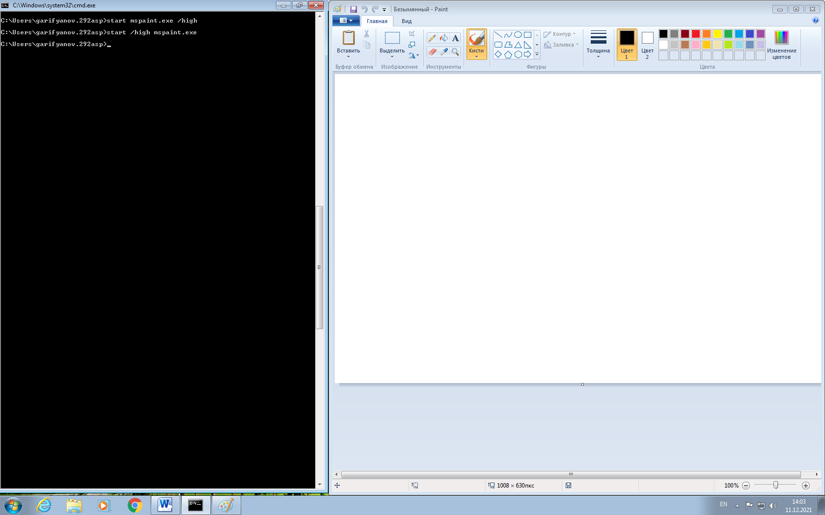Open the Customize Quick Access Toolbar arrow

(385, 9)
